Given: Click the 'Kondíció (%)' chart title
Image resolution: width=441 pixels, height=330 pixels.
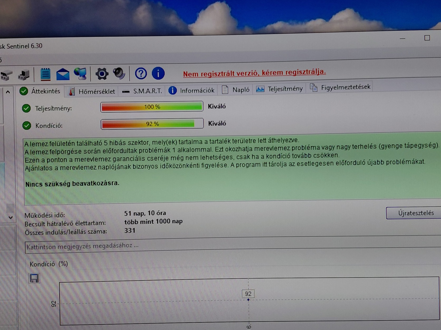Looking at the screenshot, I should click(49, 264).
